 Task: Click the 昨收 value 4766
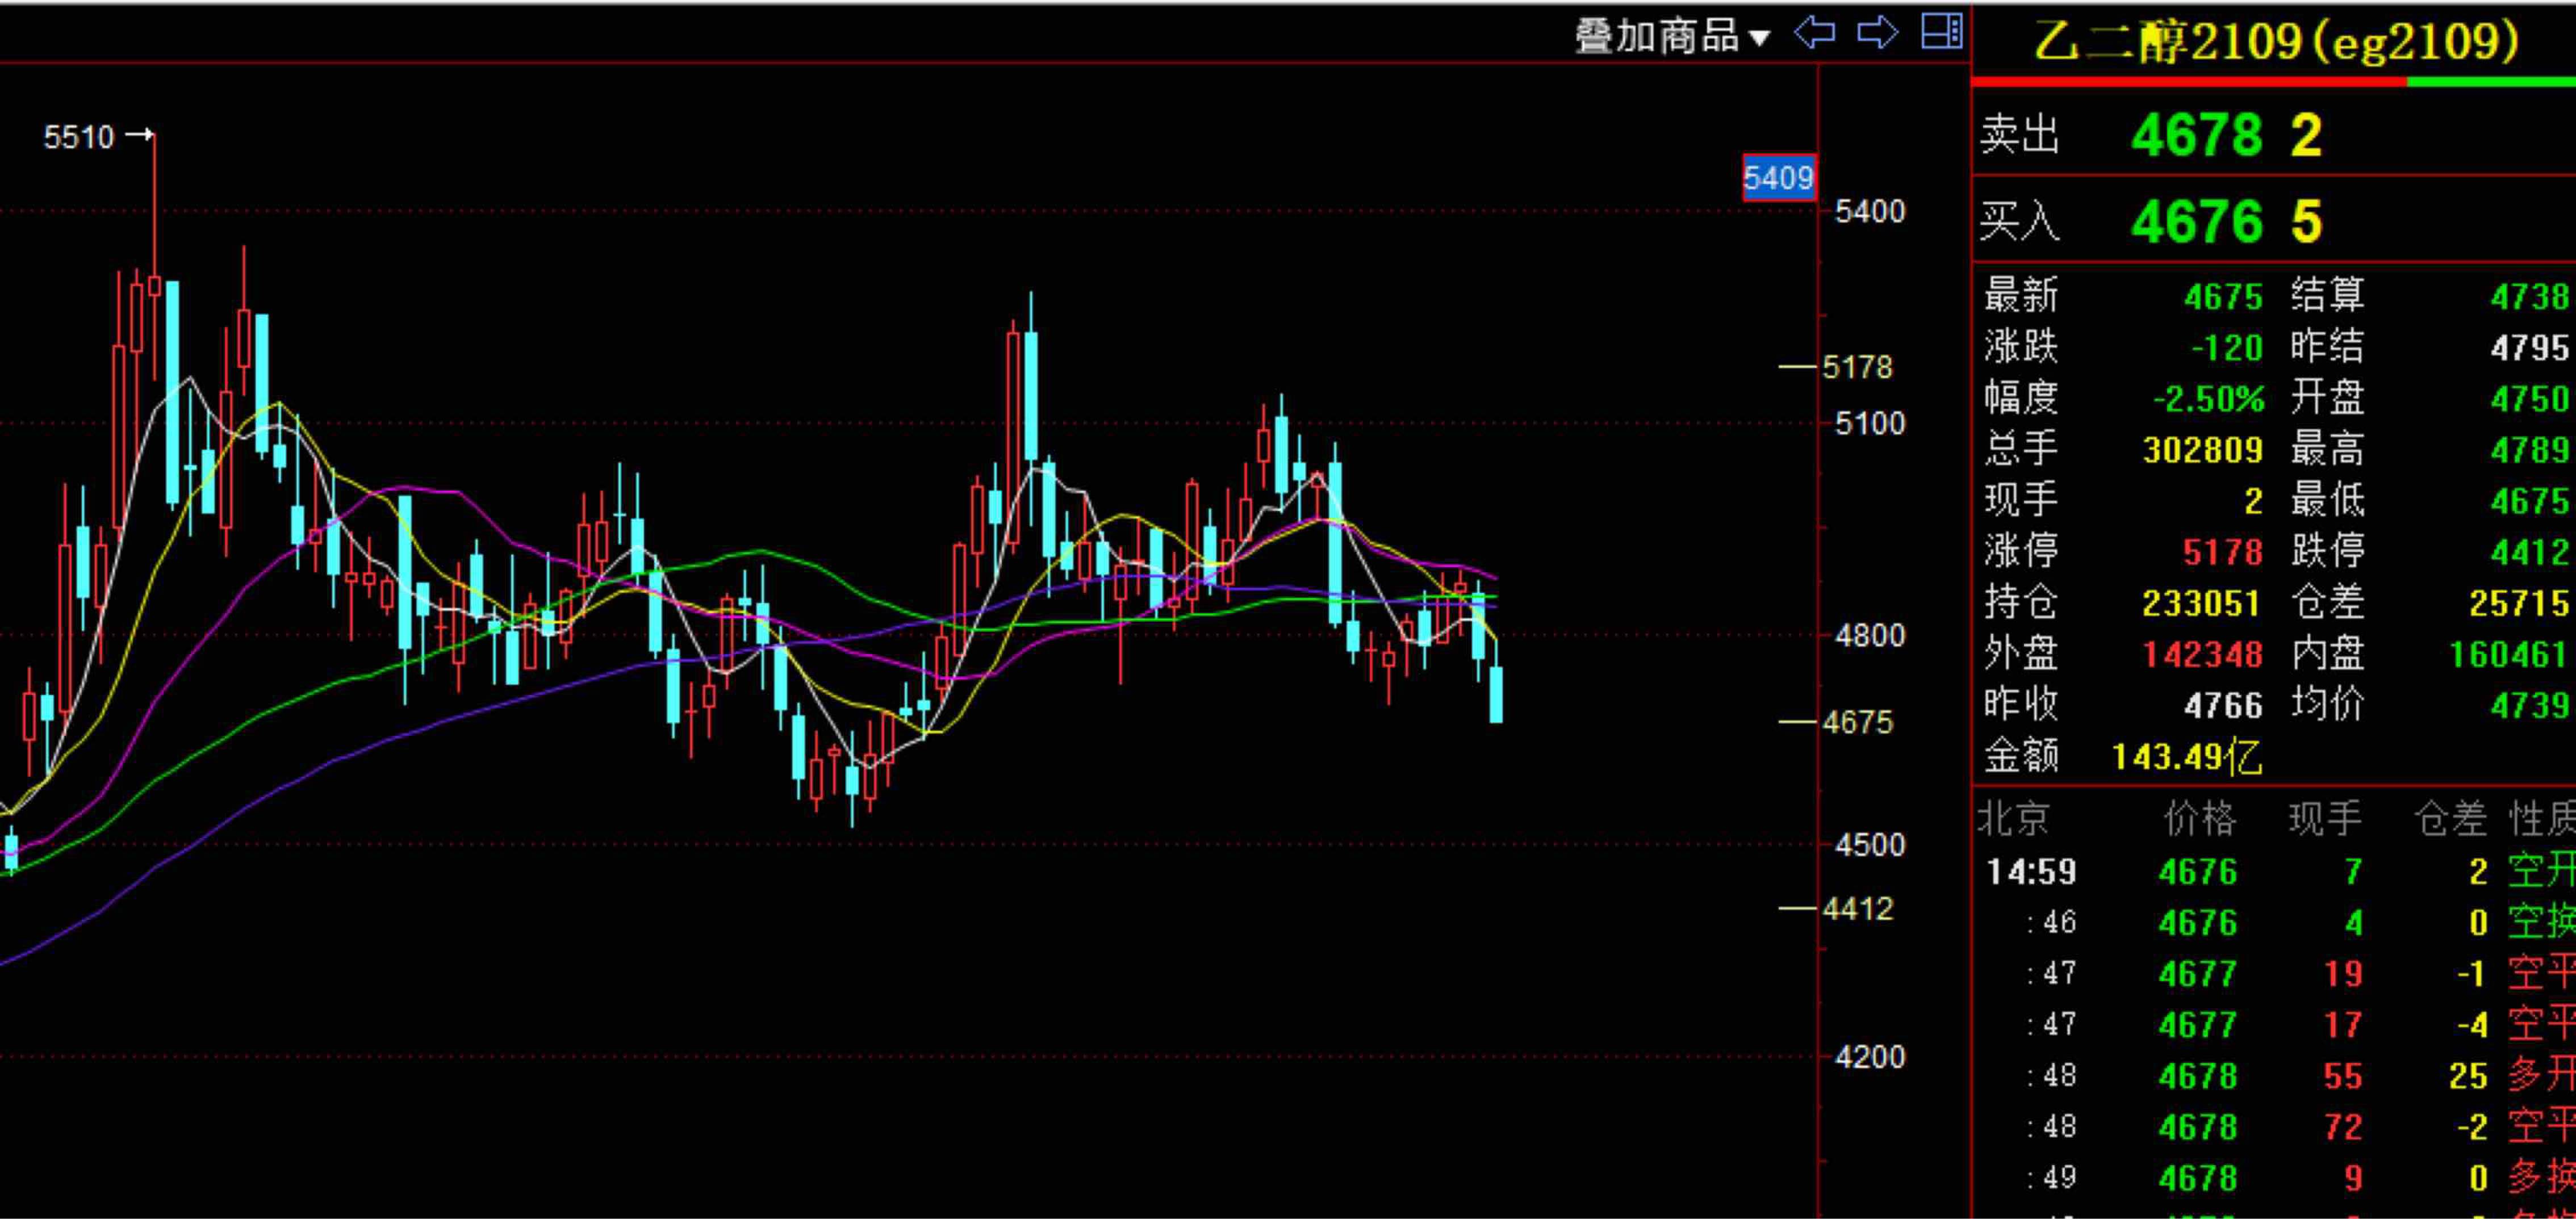[2223, 706]
